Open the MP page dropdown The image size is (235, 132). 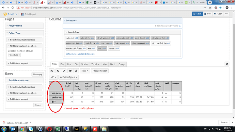point(53,77)
